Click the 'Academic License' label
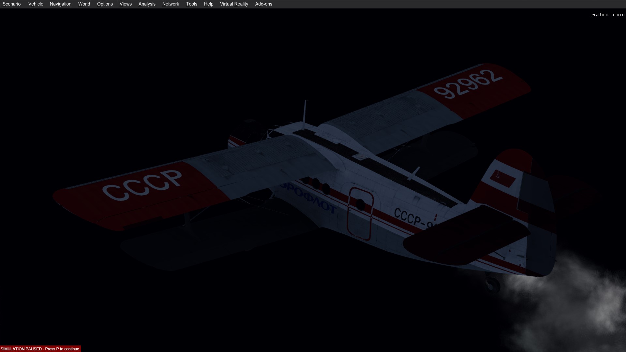This screenshot has width=626, height=352. [608, 14]
